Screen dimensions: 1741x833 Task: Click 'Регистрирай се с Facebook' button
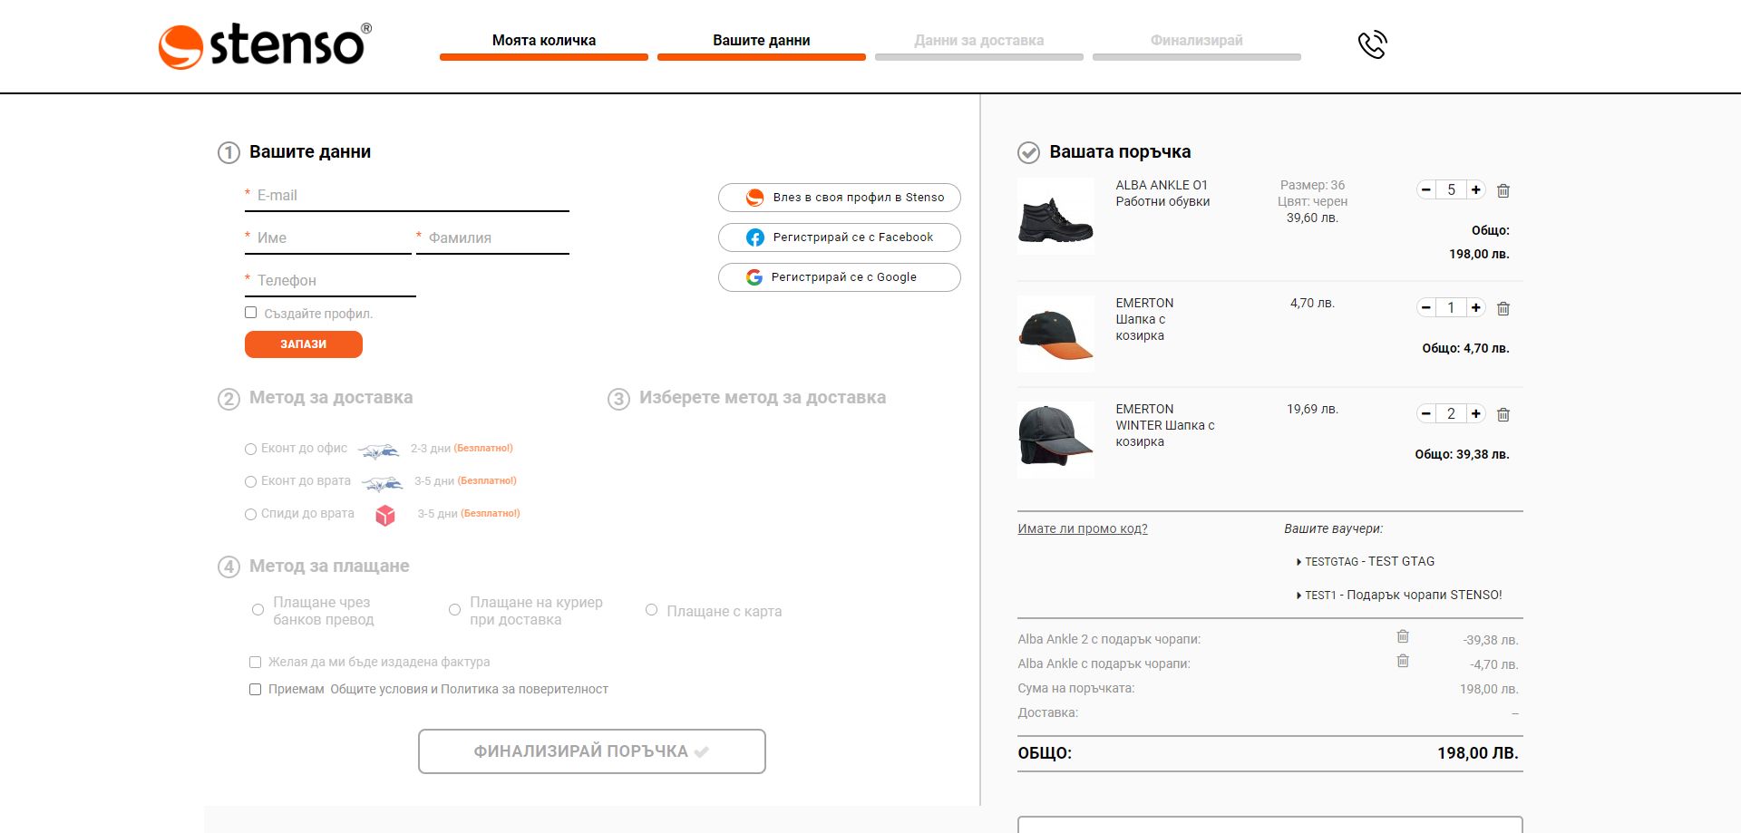coord(840,237)
